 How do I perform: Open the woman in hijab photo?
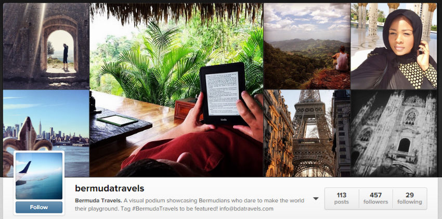(x=394, y=46)
